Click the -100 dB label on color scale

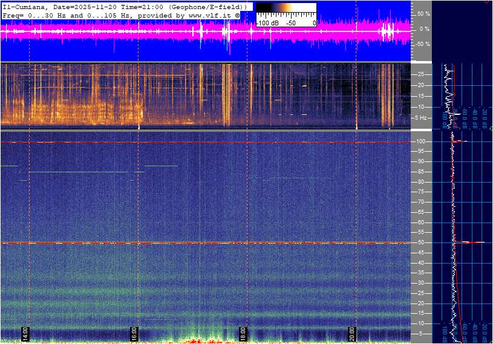coord(267,22)
